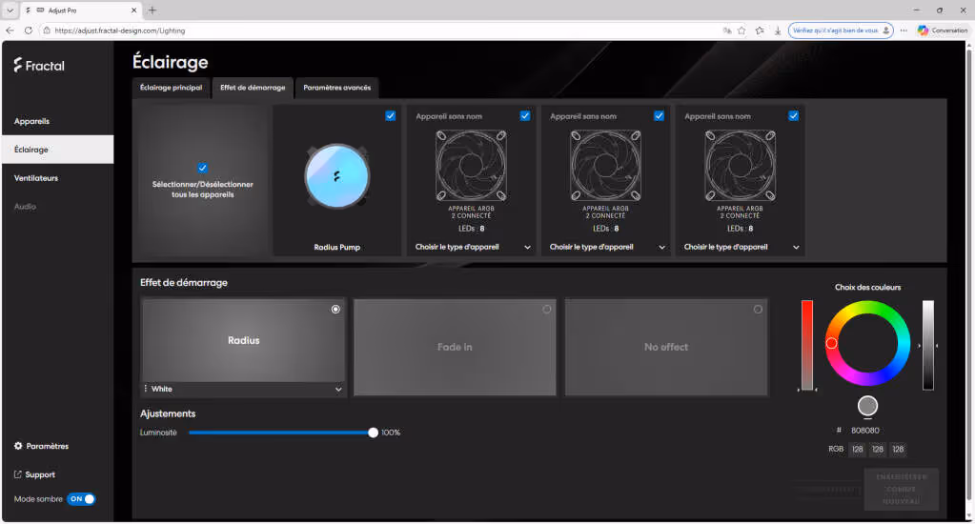Switch to Éclairage principal tab
The width and height of the screenshot is (975, 524).
pyautogui.click(x=171, y=88)
